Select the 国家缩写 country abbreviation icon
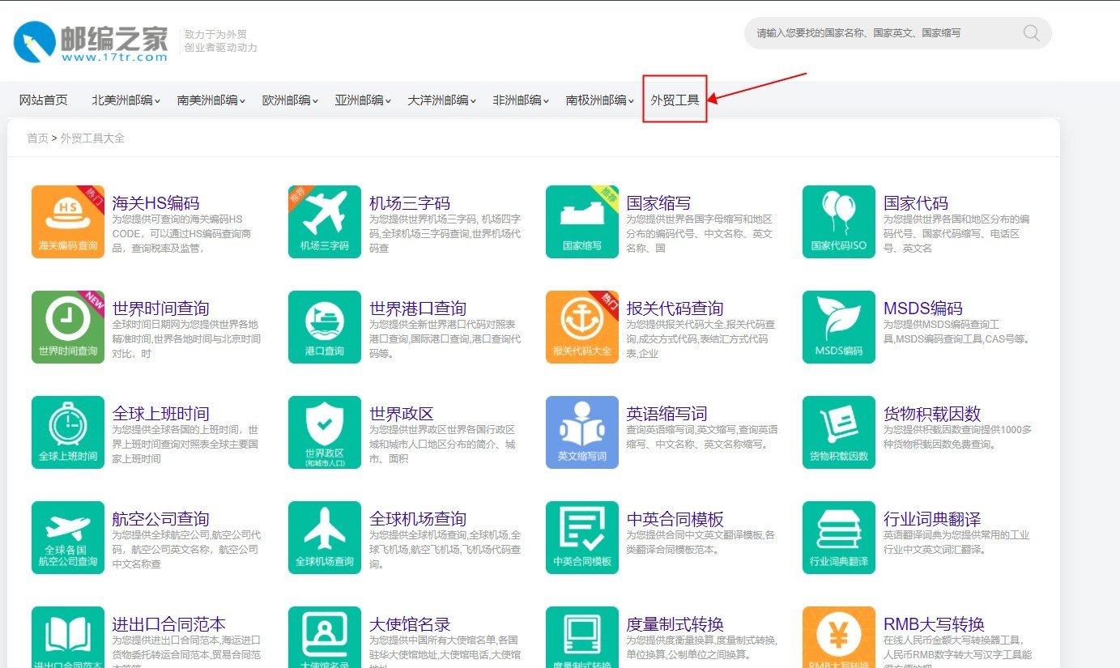 (x=581, y=221)
